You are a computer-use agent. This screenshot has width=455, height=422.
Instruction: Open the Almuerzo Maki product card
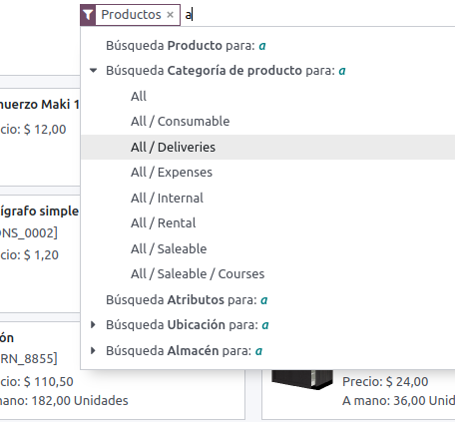(40, 137)
